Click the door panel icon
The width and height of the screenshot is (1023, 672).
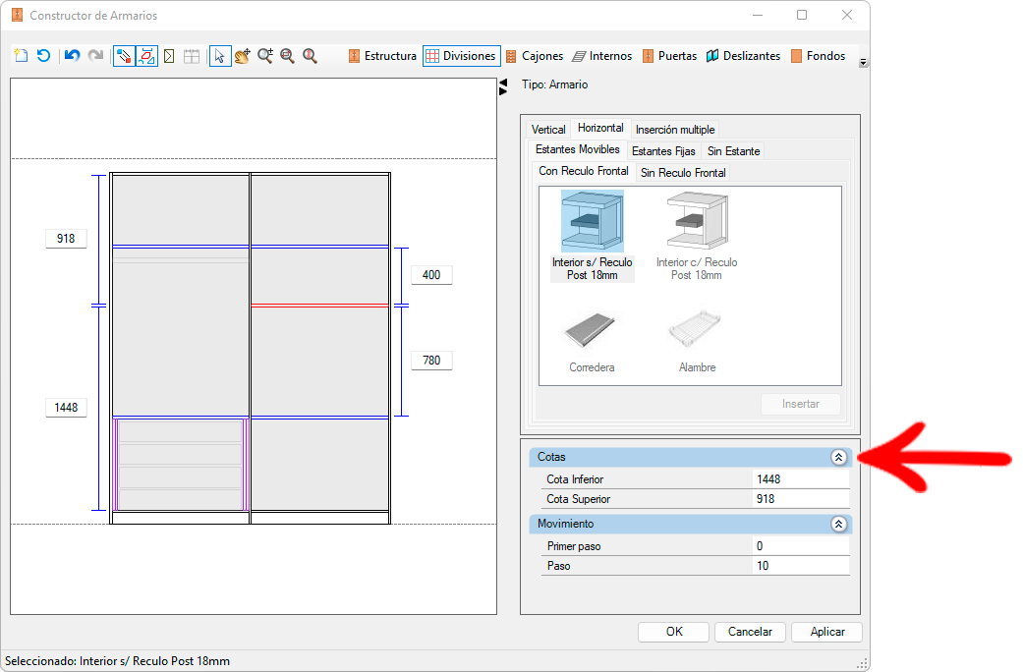point(169,56)
